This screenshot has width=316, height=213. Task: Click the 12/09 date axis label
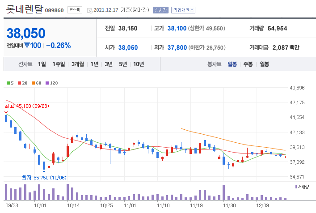tap(262, 205)
